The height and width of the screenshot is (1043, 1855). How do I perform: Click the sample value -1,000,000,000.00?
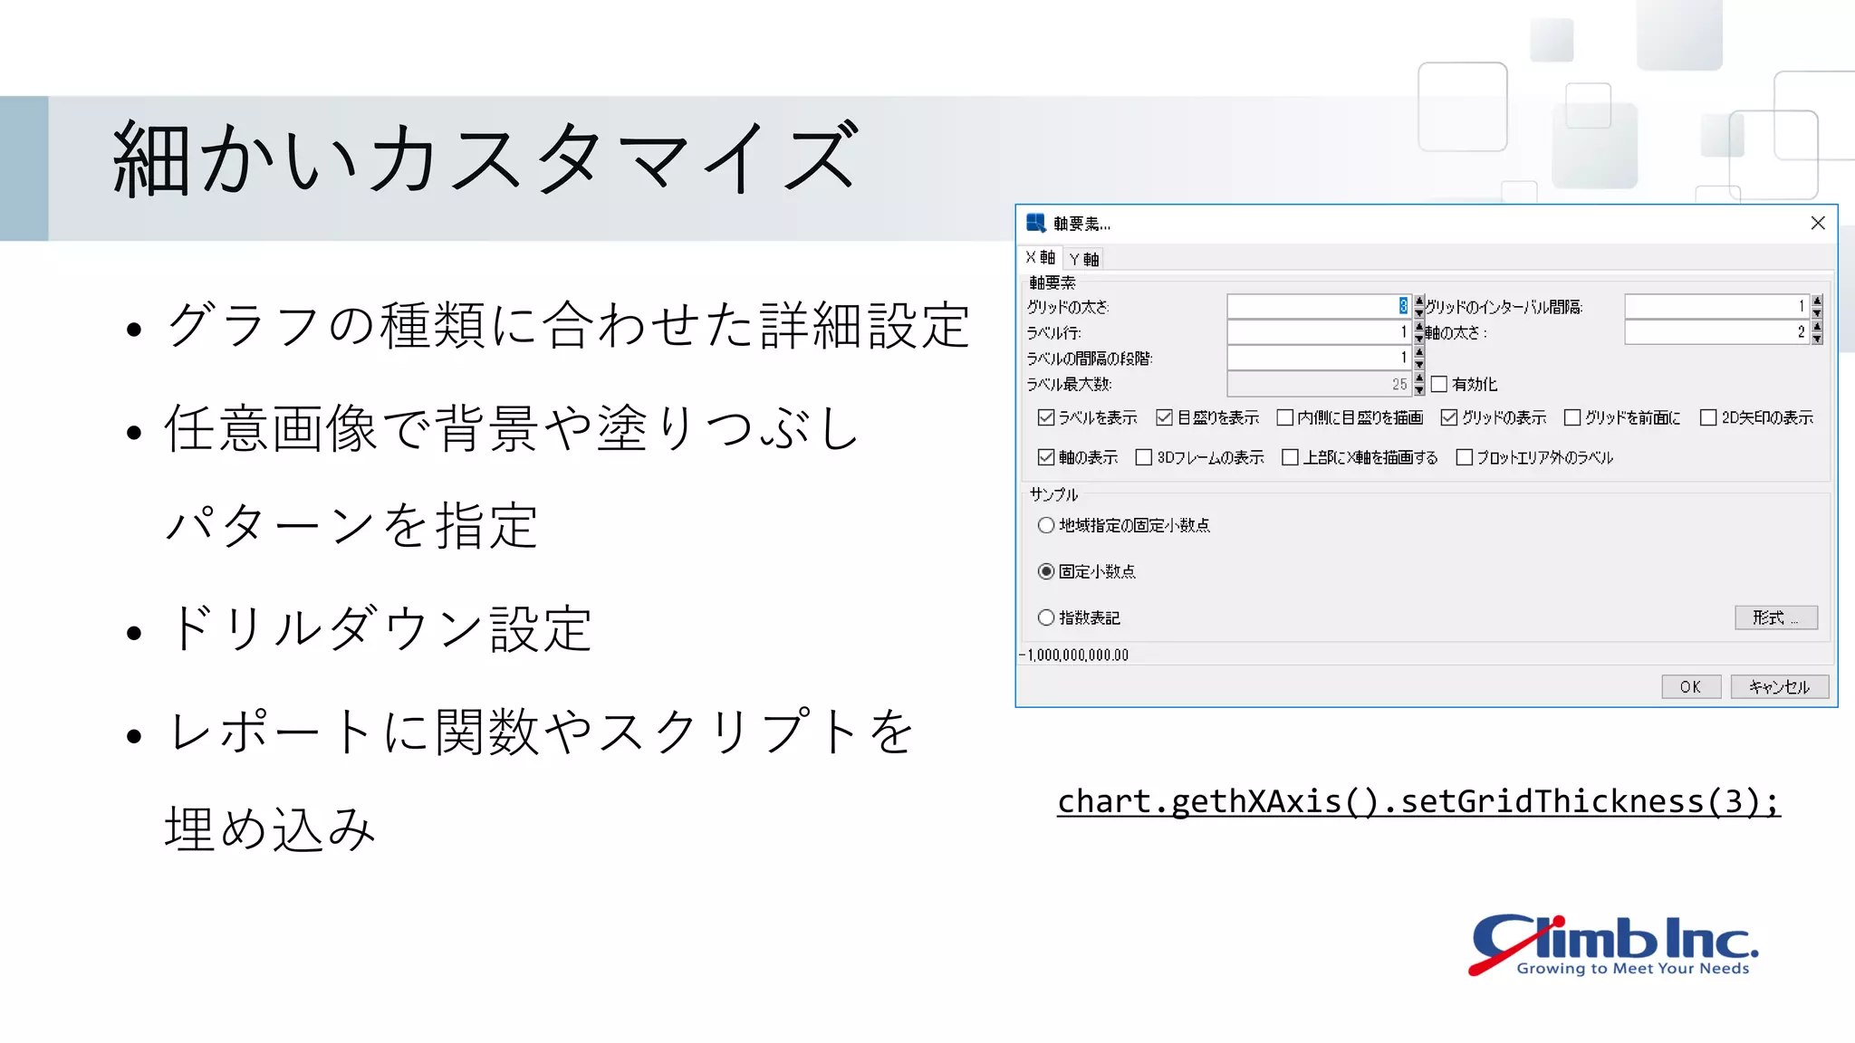[x=1074, y=655]
